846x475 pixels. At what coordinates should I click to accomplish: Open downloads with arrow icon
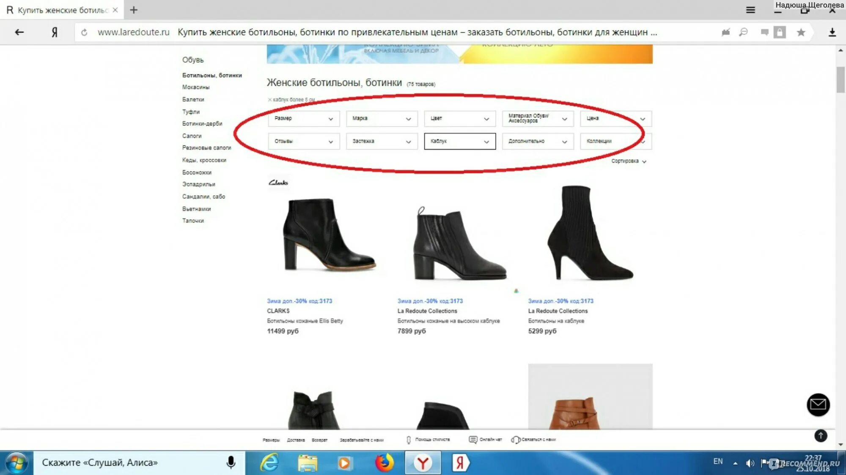[832, 33]
